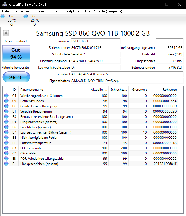Select the D: drive status orb
The width and height of the screenshot is (186, 216).
[26, 16]
